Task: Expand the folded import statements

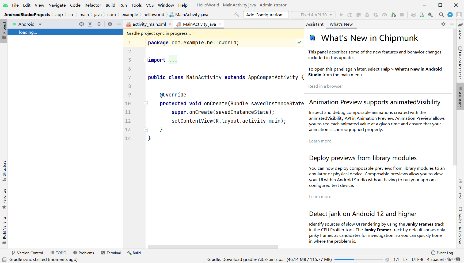Action: pos(173,60)
